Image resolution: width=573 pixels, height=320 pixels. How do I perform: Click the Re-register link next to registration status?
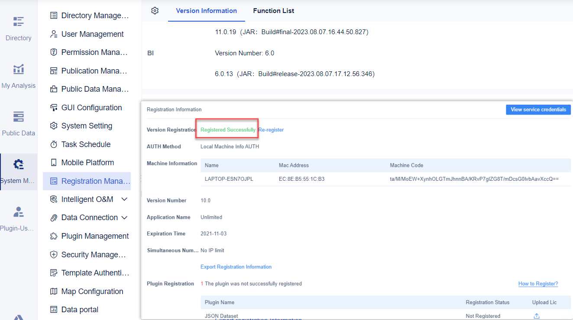click(x=271, y=129)
